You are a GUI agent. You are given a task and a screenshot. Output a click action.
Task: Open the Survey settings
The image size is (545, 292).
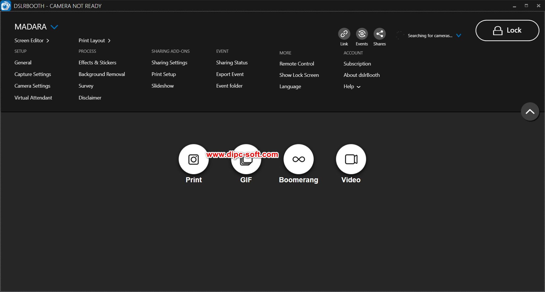[x=86, y=86]
